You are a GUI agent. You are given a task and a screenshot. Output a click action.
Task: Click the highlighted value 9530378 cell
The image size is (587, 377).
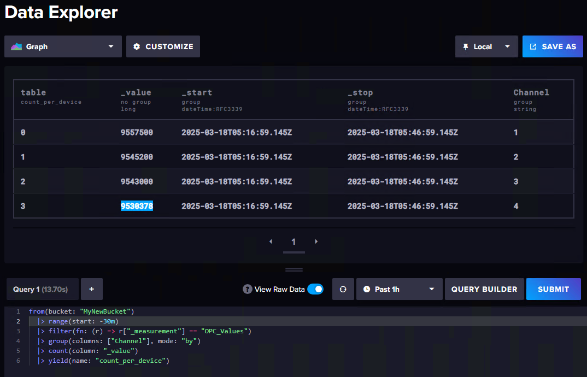pos(137,206)
